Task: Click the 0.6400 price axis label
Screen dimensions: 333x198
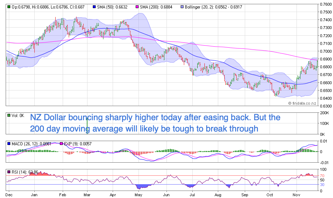Action: 326,98
